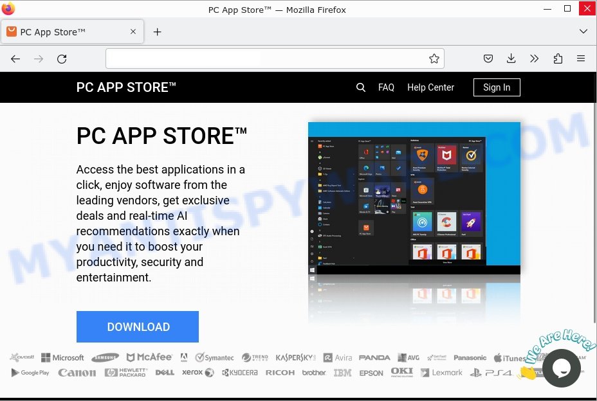Click the Ricoh vendor logo
Image resolution: width=597 pixels, height=401 pixels.
pos(280,373)
